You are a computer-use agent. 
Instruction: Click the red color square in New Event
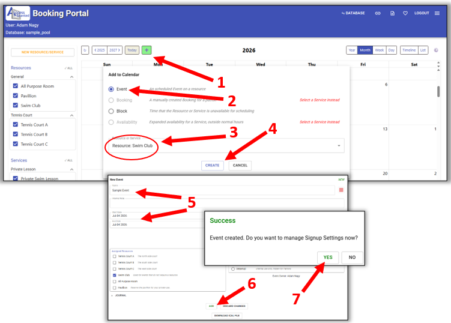coord(342,190)
